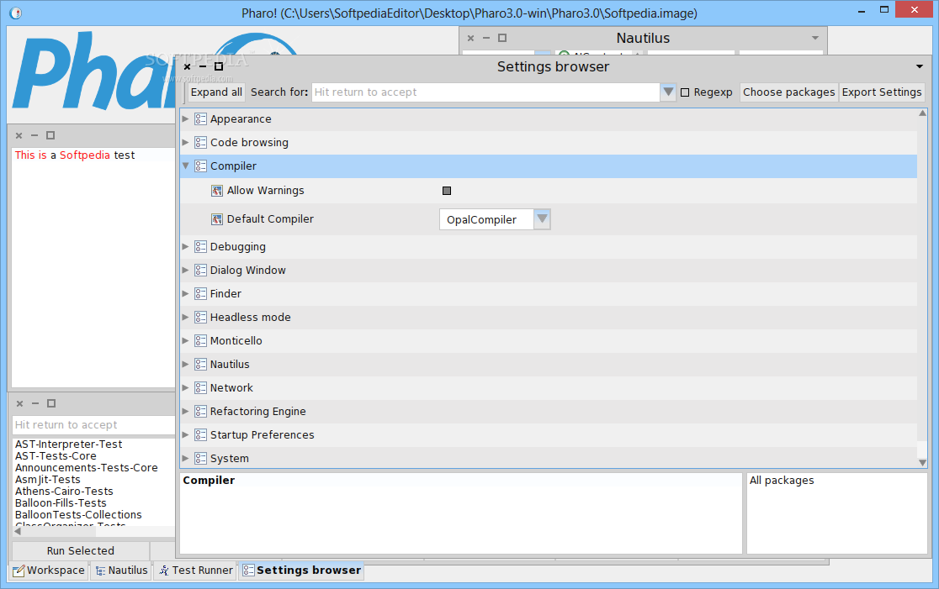This screenshot has height=589, width=939.
Task: Click the Default Compiler setting icon
Action: tap(217, 219)
